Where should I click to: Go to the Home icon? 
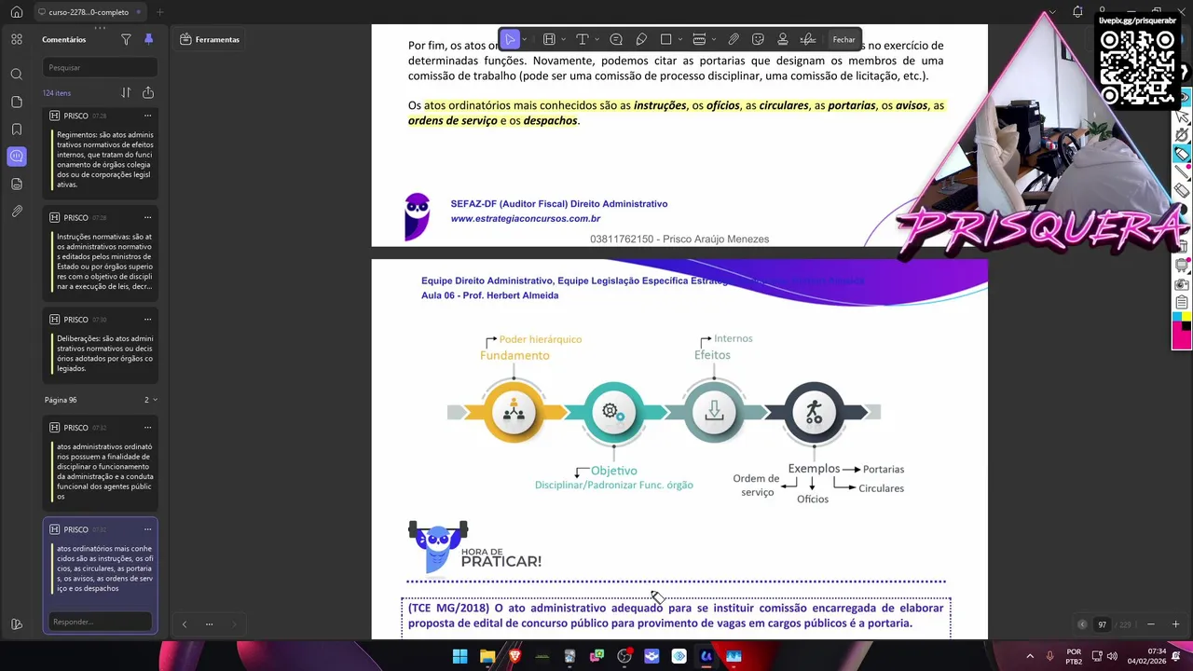tap(16, 12)
